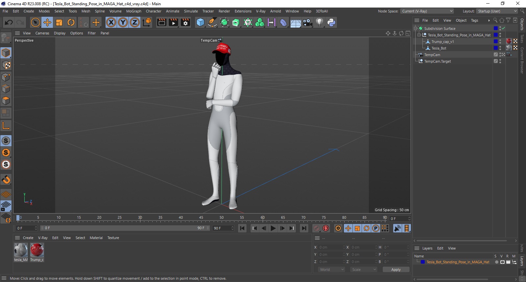
Task: Click the Subdivision Surface layer color swatch
Action: tap(496, 29)
